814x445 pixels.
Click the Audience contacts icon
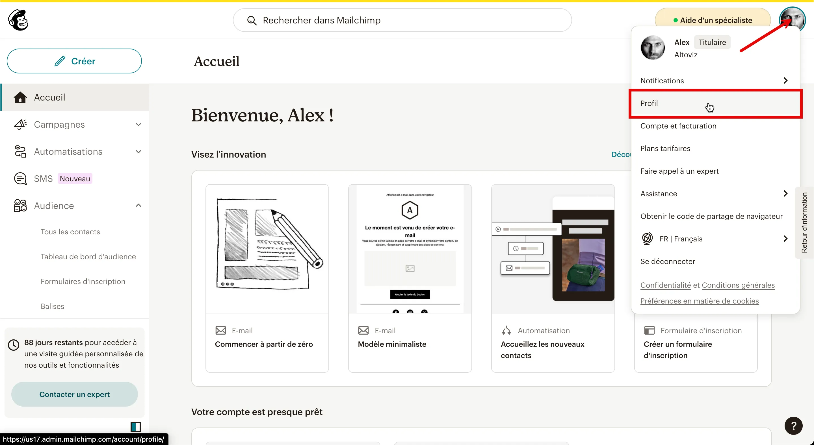20,206
